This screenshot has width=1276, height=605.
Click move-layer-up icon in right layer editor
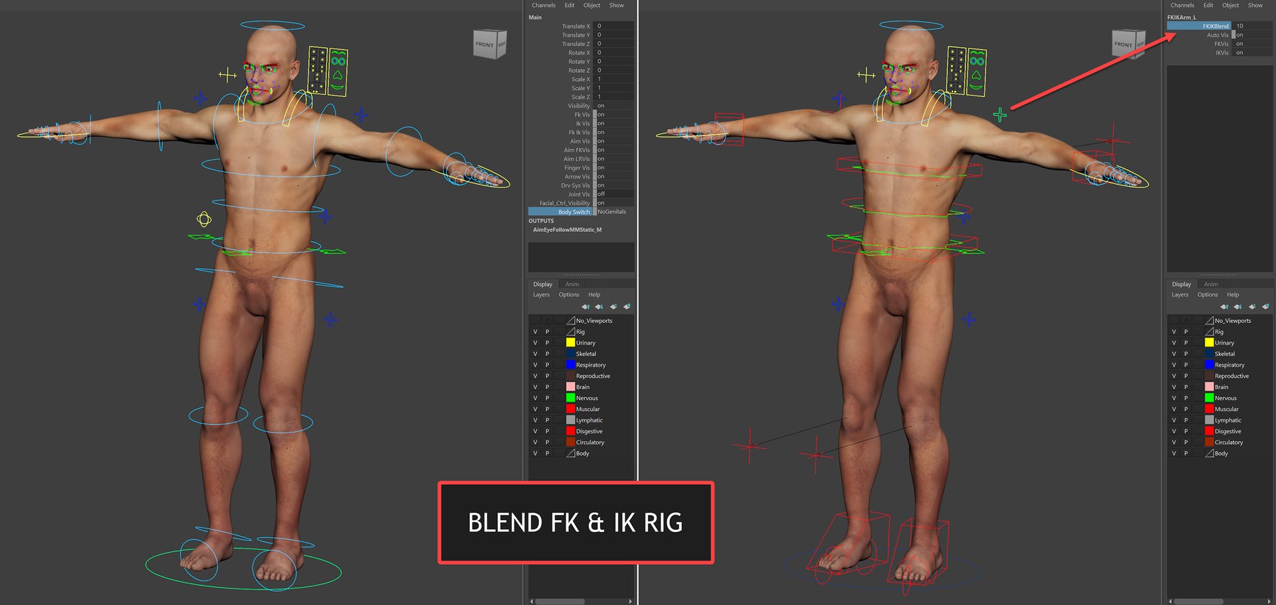[1224, 307]
